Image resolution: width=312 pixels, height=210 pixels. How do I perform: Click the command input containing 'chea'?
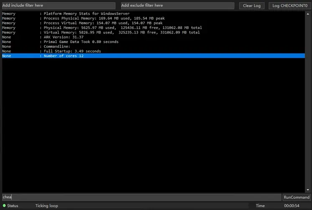141,197
